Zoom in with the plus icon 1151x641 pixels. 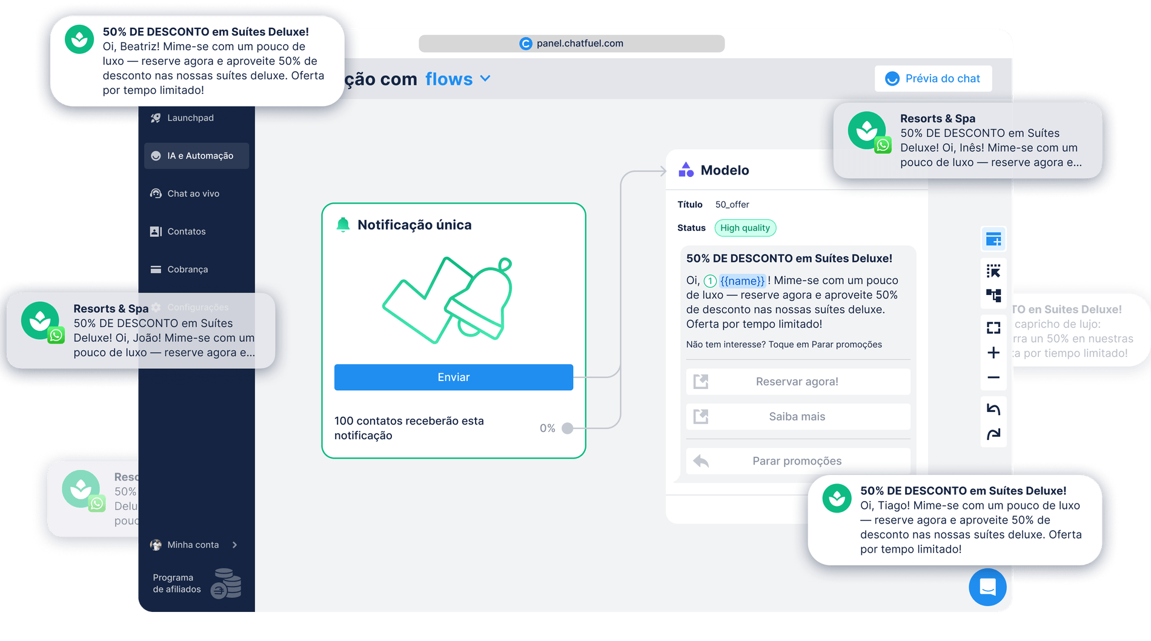pyautogui.click(x=993, y=353)
